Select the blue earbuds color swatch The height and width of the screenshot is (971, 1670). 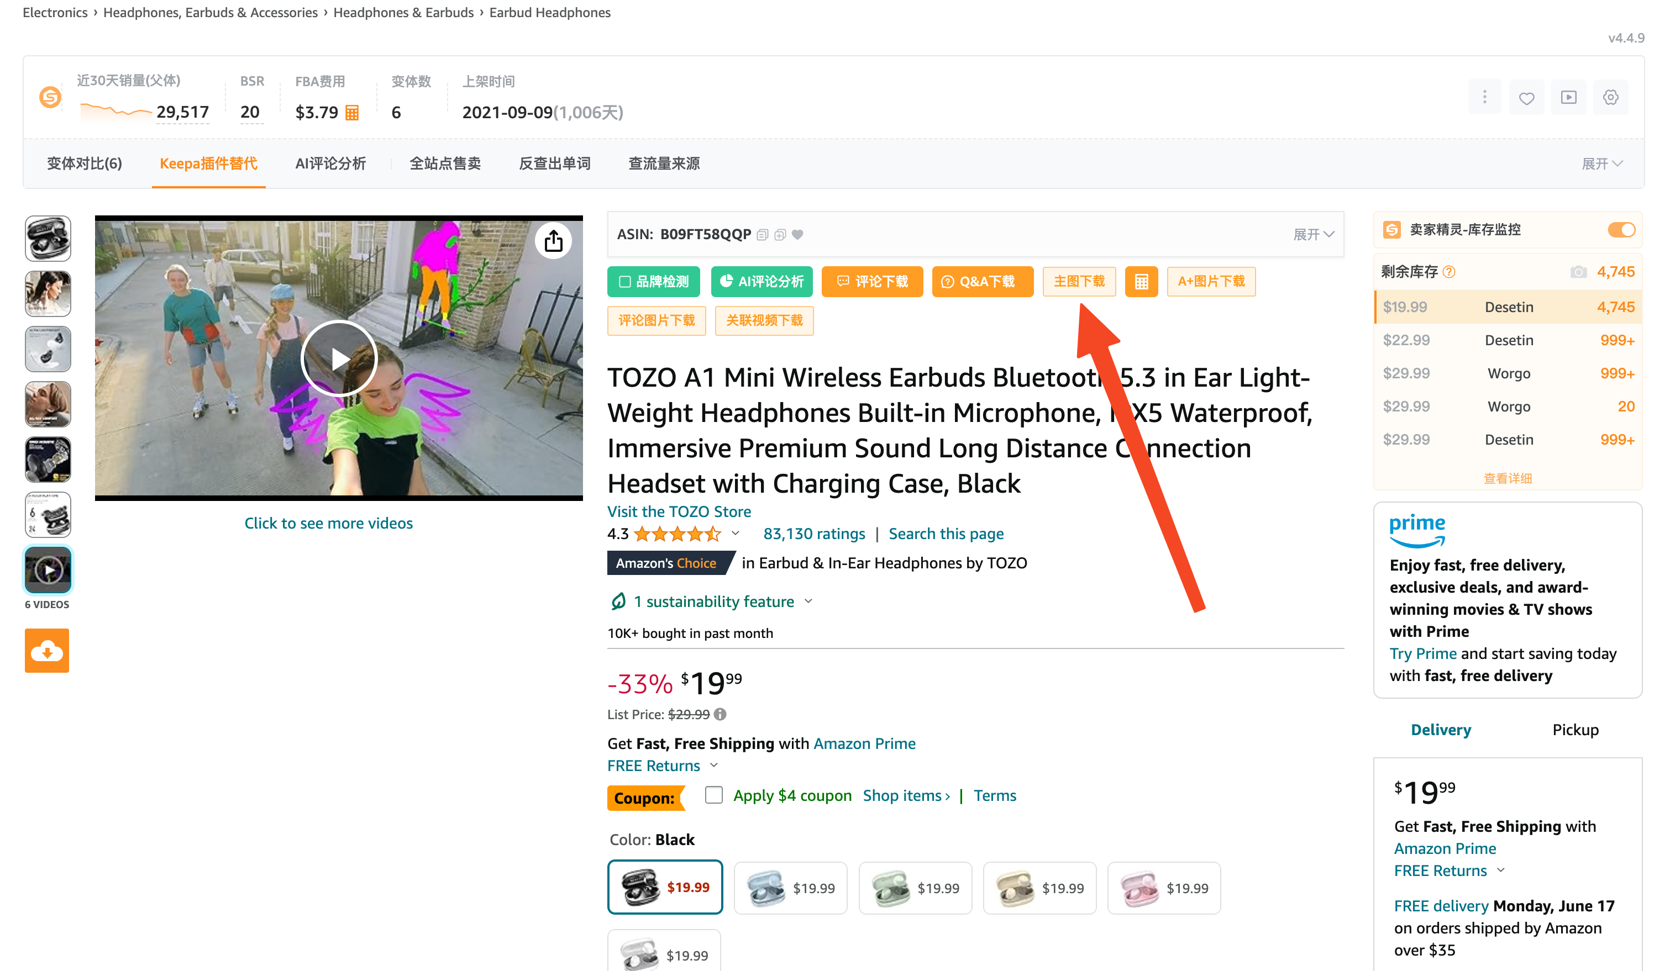click(790, 888)
